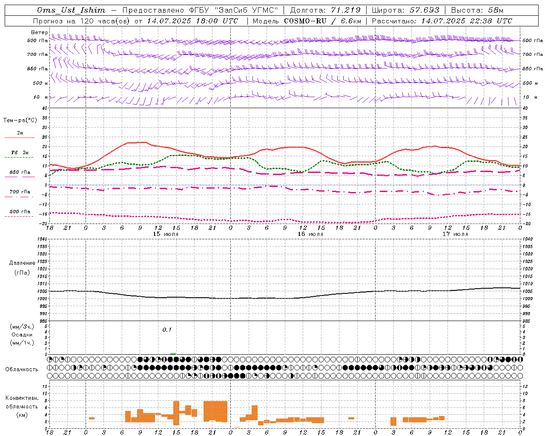Select the 850 гПа temperature legend entry
Image resolution: width=545 pixels, height=436 pixels.
20,172
